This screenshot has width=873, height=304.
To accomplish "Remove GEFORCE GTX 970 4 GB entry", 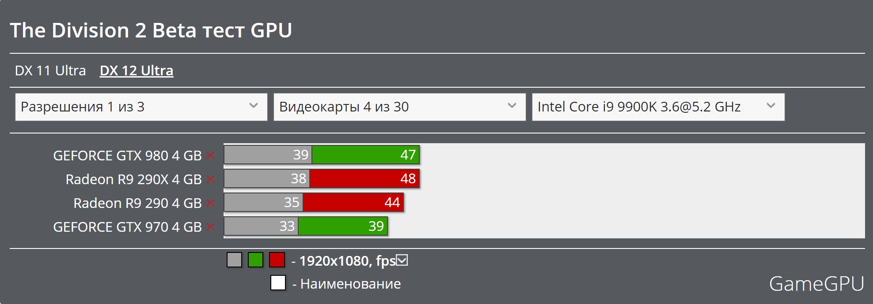I will tap(210, 227).
